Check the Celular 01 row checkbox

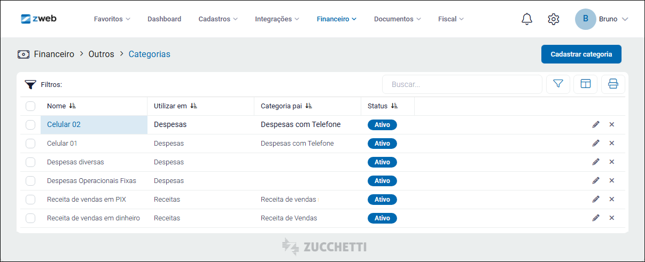[30, 144]
